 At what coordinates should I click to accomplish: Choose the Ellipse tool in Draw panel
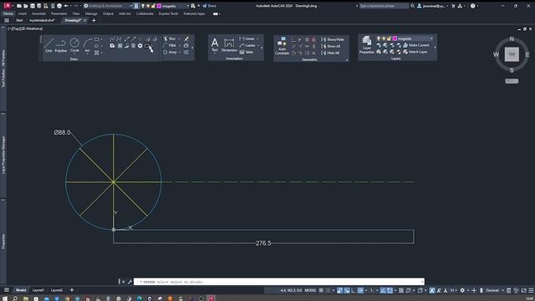click(x=97, y=46)
